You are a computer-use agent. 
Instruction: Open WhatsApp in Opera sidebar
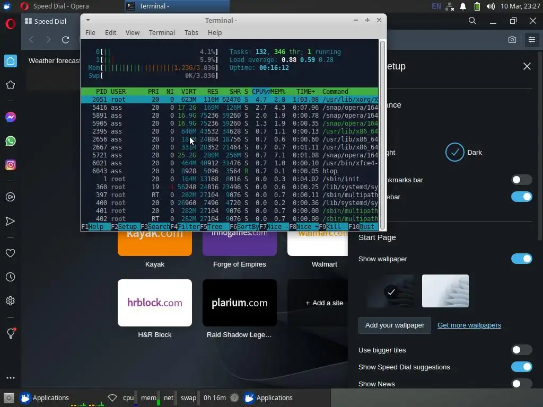tap(11, 141)
